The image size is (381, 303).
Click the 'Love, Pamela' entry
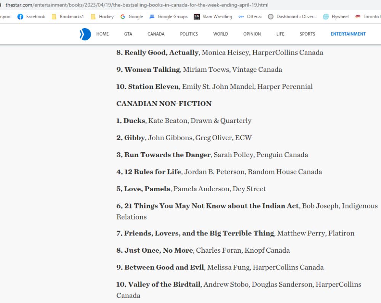coord(191,189)
